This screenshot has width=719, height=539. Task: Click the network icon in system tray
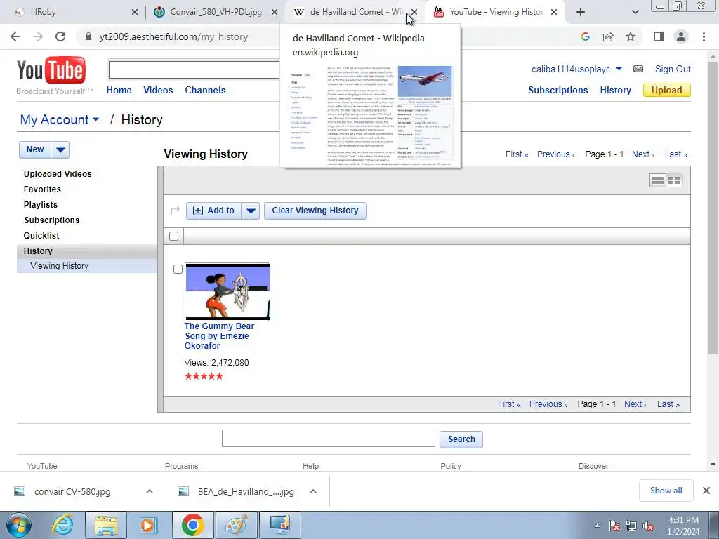click(631, 526)
